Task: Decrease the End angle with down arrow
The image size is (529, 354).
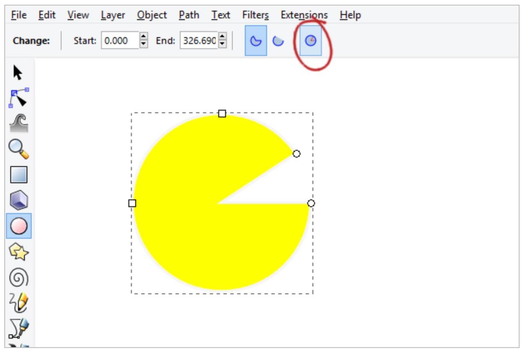Action: pyautogui.click(x=222, y=44)
